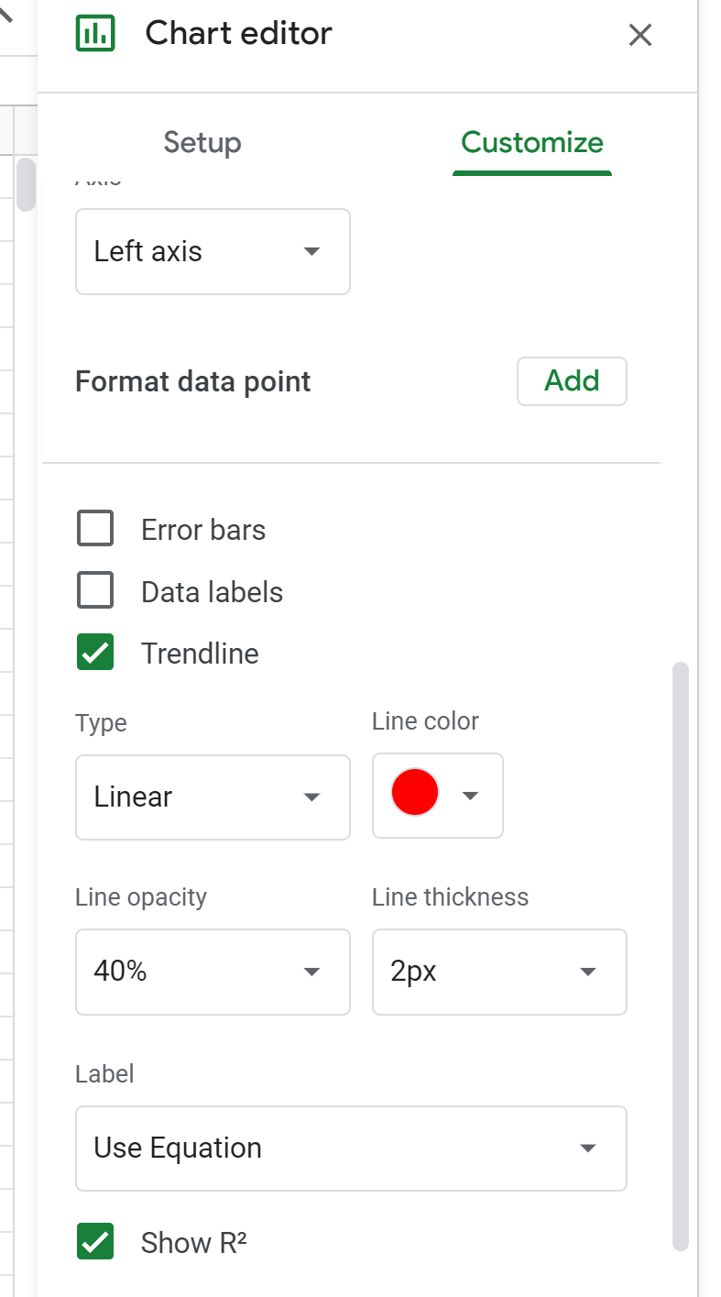Enable the Data labels checkbox
The image size is (721, 1297).
[95, 590]
